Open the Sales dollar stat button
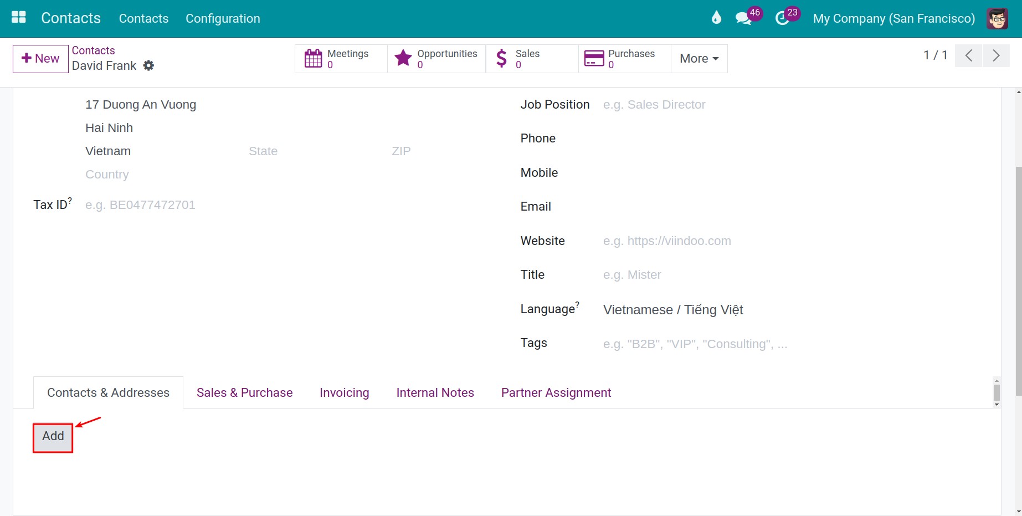This screenshot has height=516, width=1022. 532,59
